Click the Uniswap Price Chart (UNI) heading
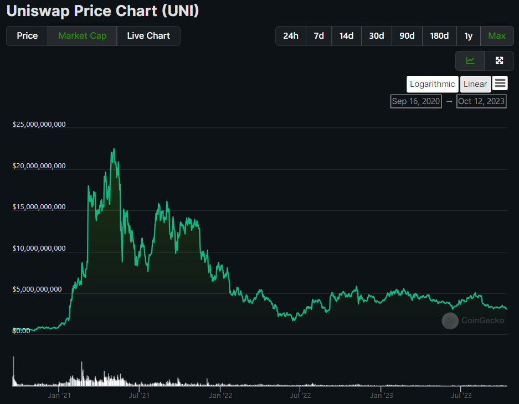The image size is (519, 404). pyautogui.click(x=102, y=11)
